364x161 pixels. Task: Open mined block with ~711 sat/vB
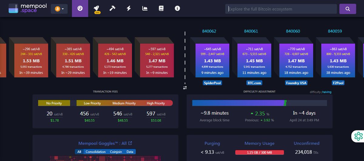pos(254,60)
